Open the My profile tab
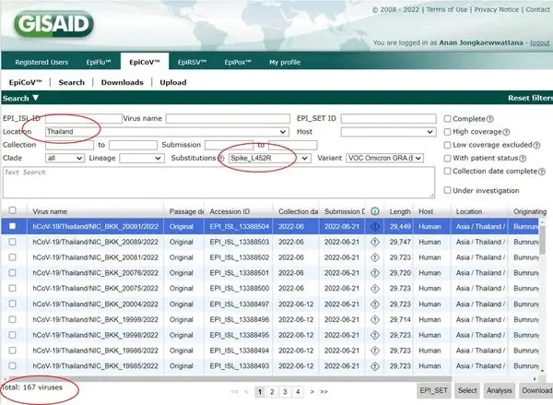Viewport: 553px width, 405px height. [x=285, y=62]
